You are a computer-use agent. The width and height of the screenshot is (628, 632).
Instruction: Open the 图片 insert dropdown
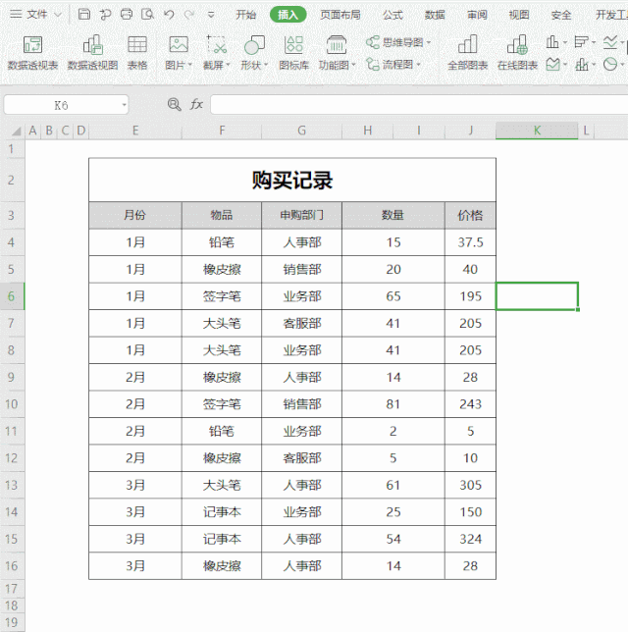179,52
